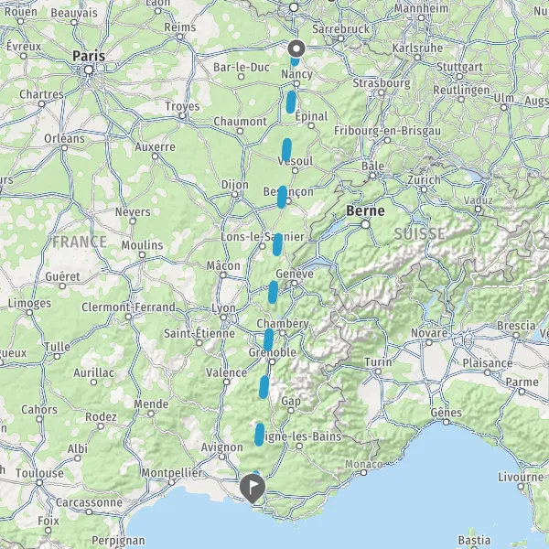Viewport: 549px width, 549px height.
Task: Click the FRANCE country label
Action: click(x=80, y=242)
